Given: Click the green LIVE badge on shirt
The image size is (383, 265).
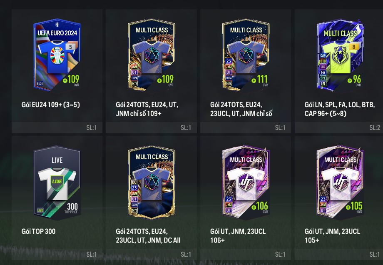Looking at the screenshot, I should [x=57, y=181].
